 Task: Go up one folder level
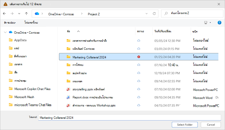(x=26, y=14)
